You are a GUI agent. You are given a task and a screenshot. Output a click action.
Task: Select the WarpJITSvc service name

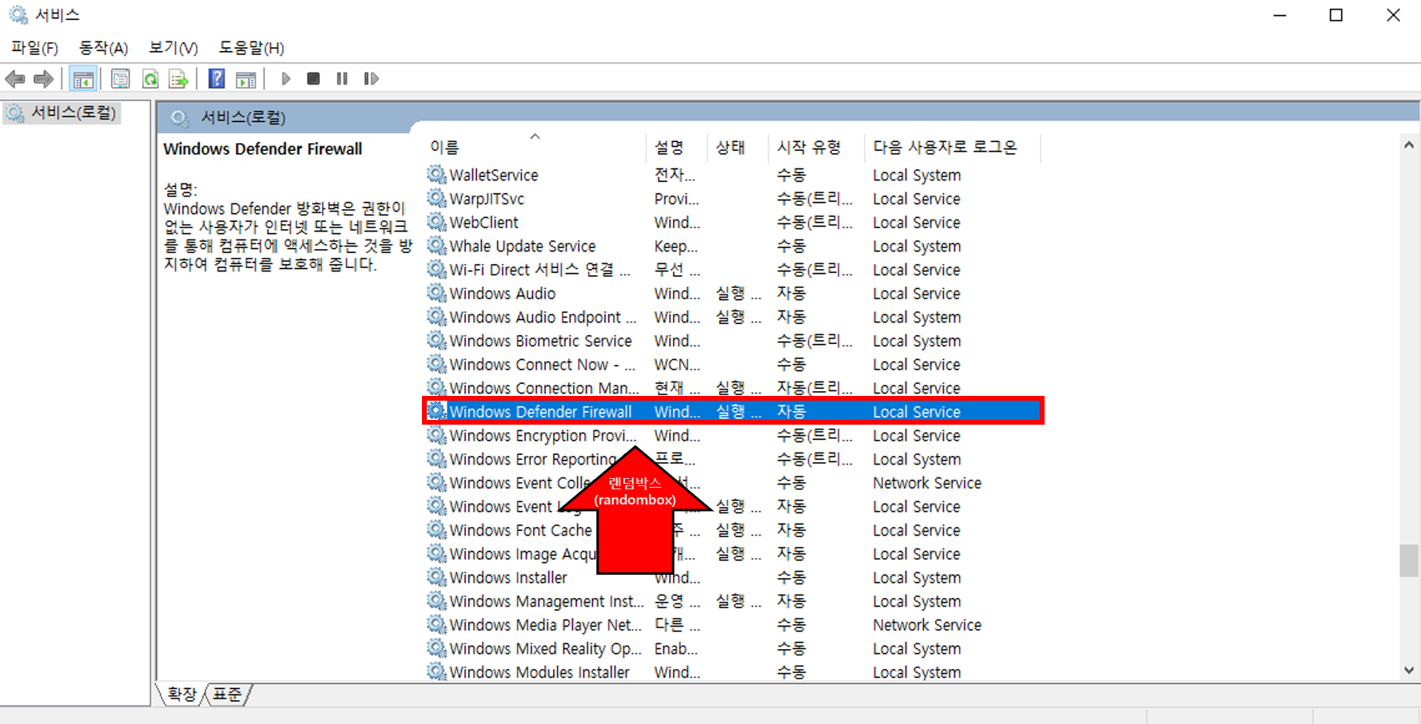pyautogui.click(x=487, y=199)
